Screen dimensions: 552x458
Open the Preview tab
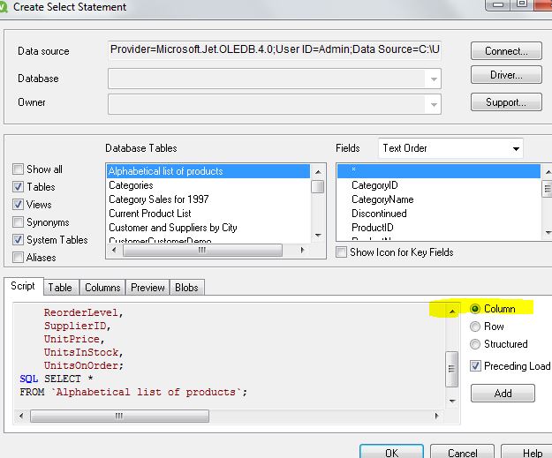pyautogui.click(x=147, y=288)
